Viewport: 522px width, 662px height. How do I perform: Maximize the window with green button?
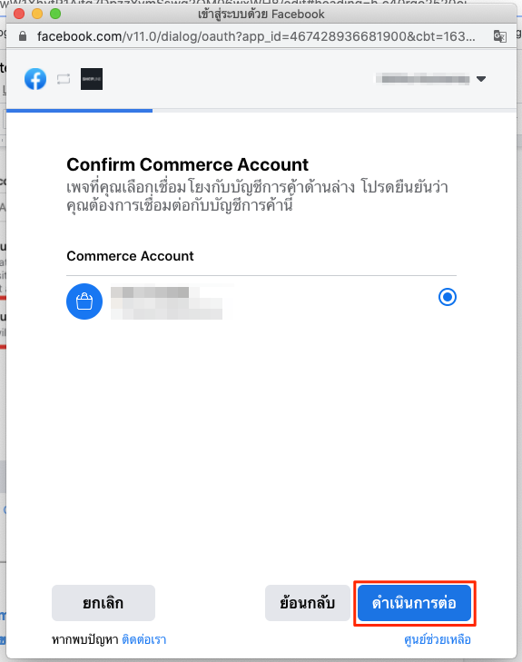click(55, 14)
